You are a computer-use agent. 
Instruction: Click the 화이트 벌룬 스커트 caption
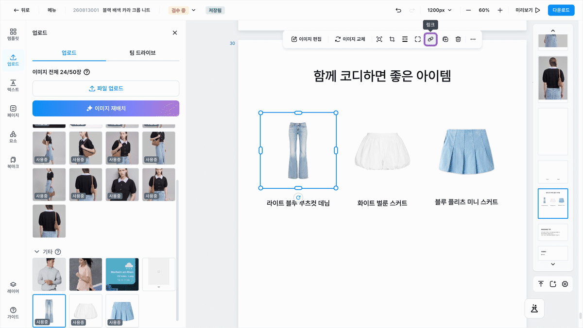tap(382, 203)
